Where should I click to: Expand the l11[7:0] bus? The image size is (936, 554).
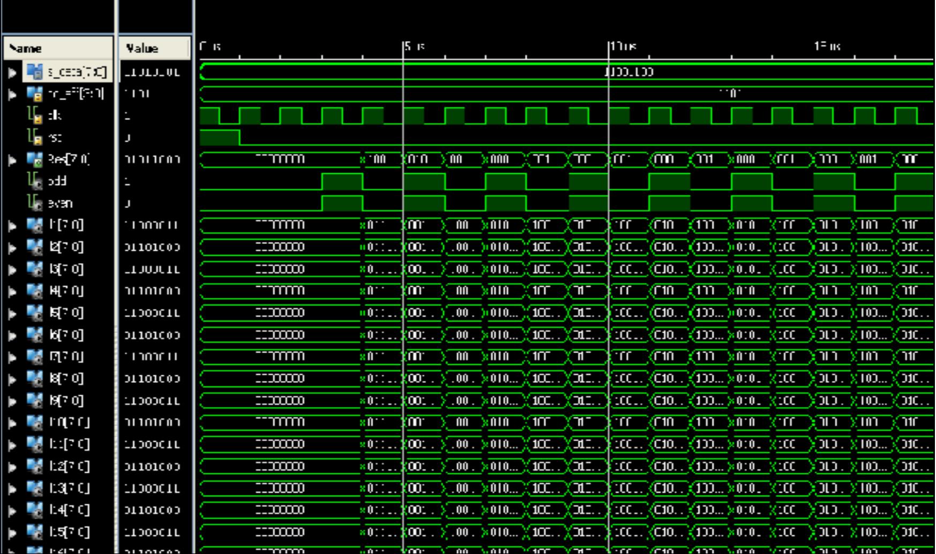coord(12,445)
